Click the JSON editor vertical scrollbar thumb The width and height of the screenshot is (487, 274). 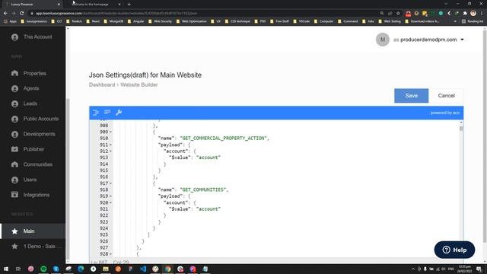pos(461,129)
